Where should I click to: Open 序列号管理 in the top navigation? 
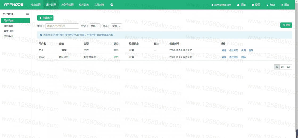click(68, 5)
